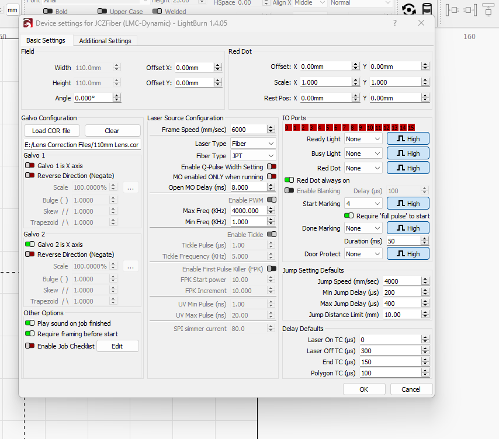Switch to Additional Settings tab
This screenshot has height=439, width=499.
[x=105, y=41]
